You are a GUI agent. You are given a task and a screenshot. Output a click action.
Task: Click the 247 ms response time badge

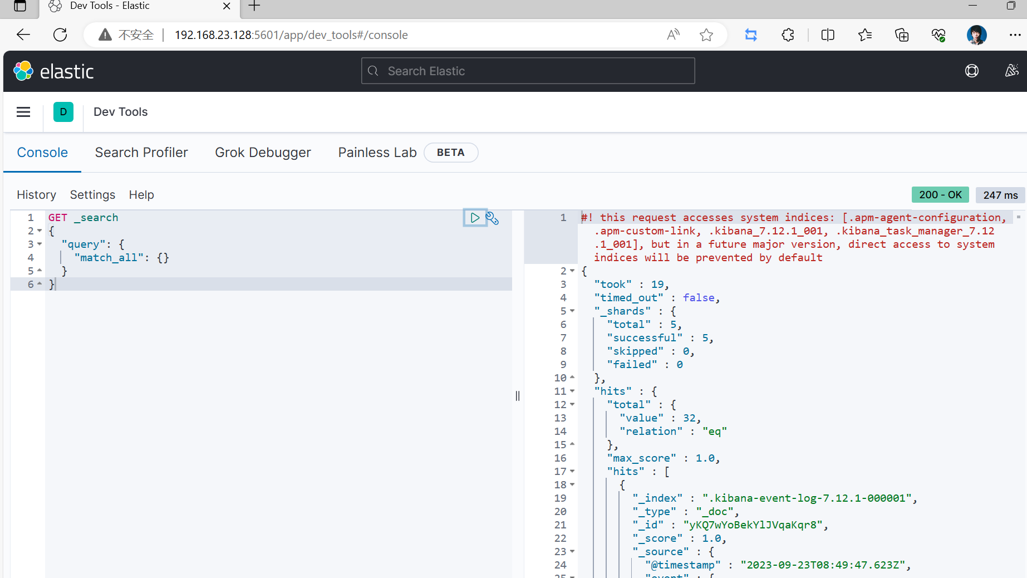tap(1000, 195)
